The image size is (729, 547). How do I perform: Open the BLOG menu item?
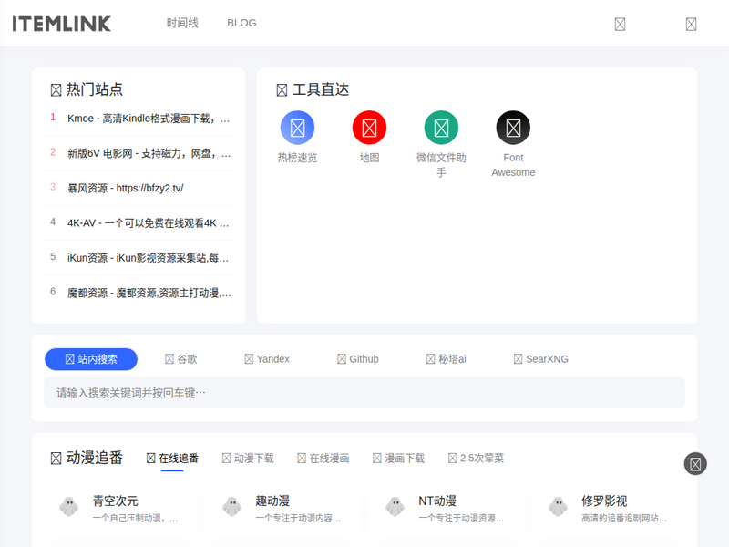point(241,23)
